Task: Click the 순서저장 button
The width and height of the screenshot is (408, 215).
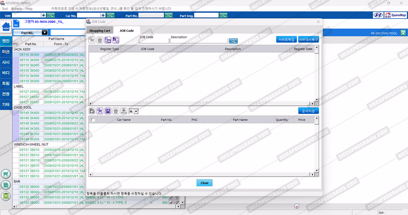Action: pyautogui.click(x=308, y=111)
